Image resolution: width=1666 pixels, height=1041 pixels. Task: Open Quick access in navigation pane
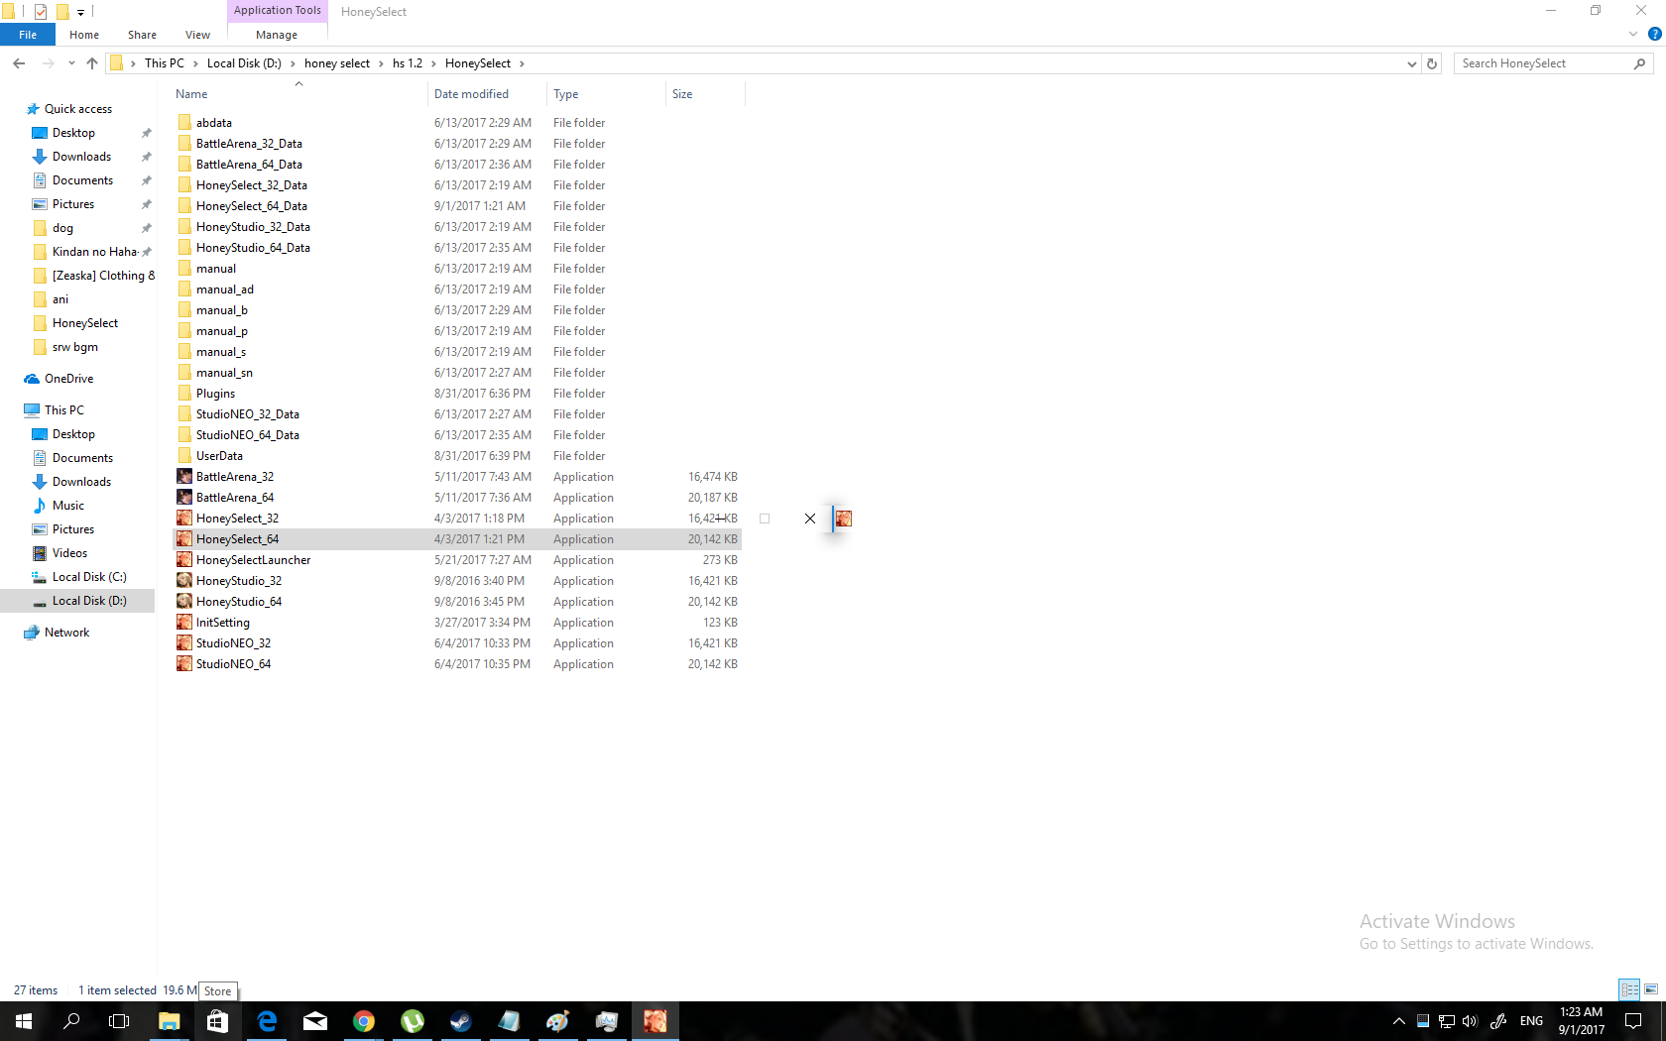click(x=78, y=109)
